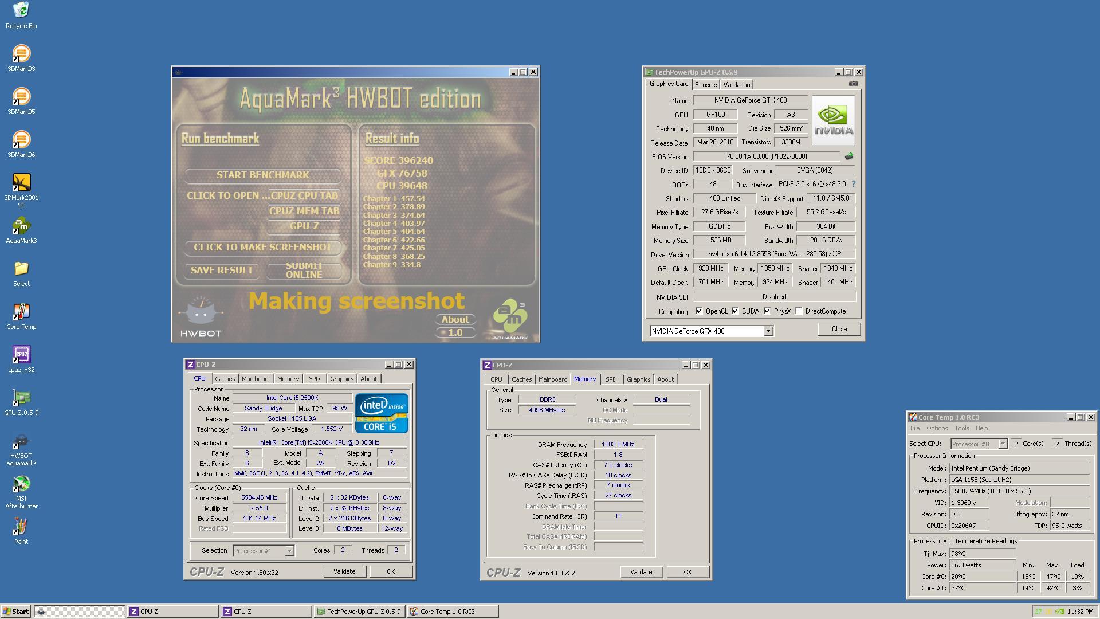Click START BENCHMARK in AquaMark
The width and height of the screenshot is (1100, 619).
(x=262, y=175)
